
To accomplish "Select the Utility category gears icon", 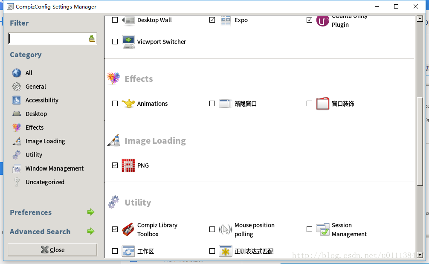I will click(x=17, y=155).
